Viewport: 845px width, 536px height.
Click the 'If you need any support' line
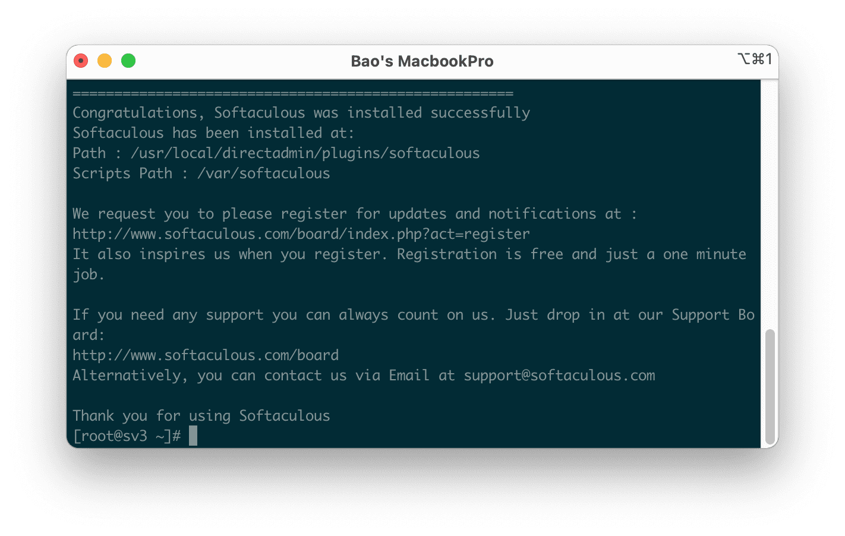(414, 315)
